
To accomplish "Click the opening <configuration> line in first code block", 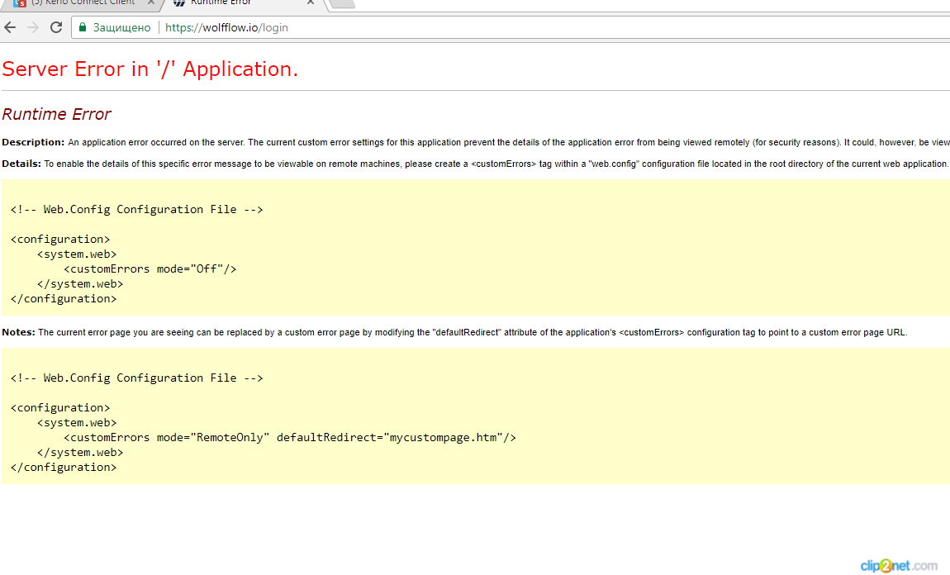I will pyautogui.click(x=60, y=240).
